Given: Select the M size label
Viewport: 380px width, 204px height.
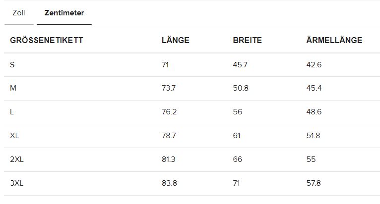Looking at the screenshot, I should click(x=13, y=88).
